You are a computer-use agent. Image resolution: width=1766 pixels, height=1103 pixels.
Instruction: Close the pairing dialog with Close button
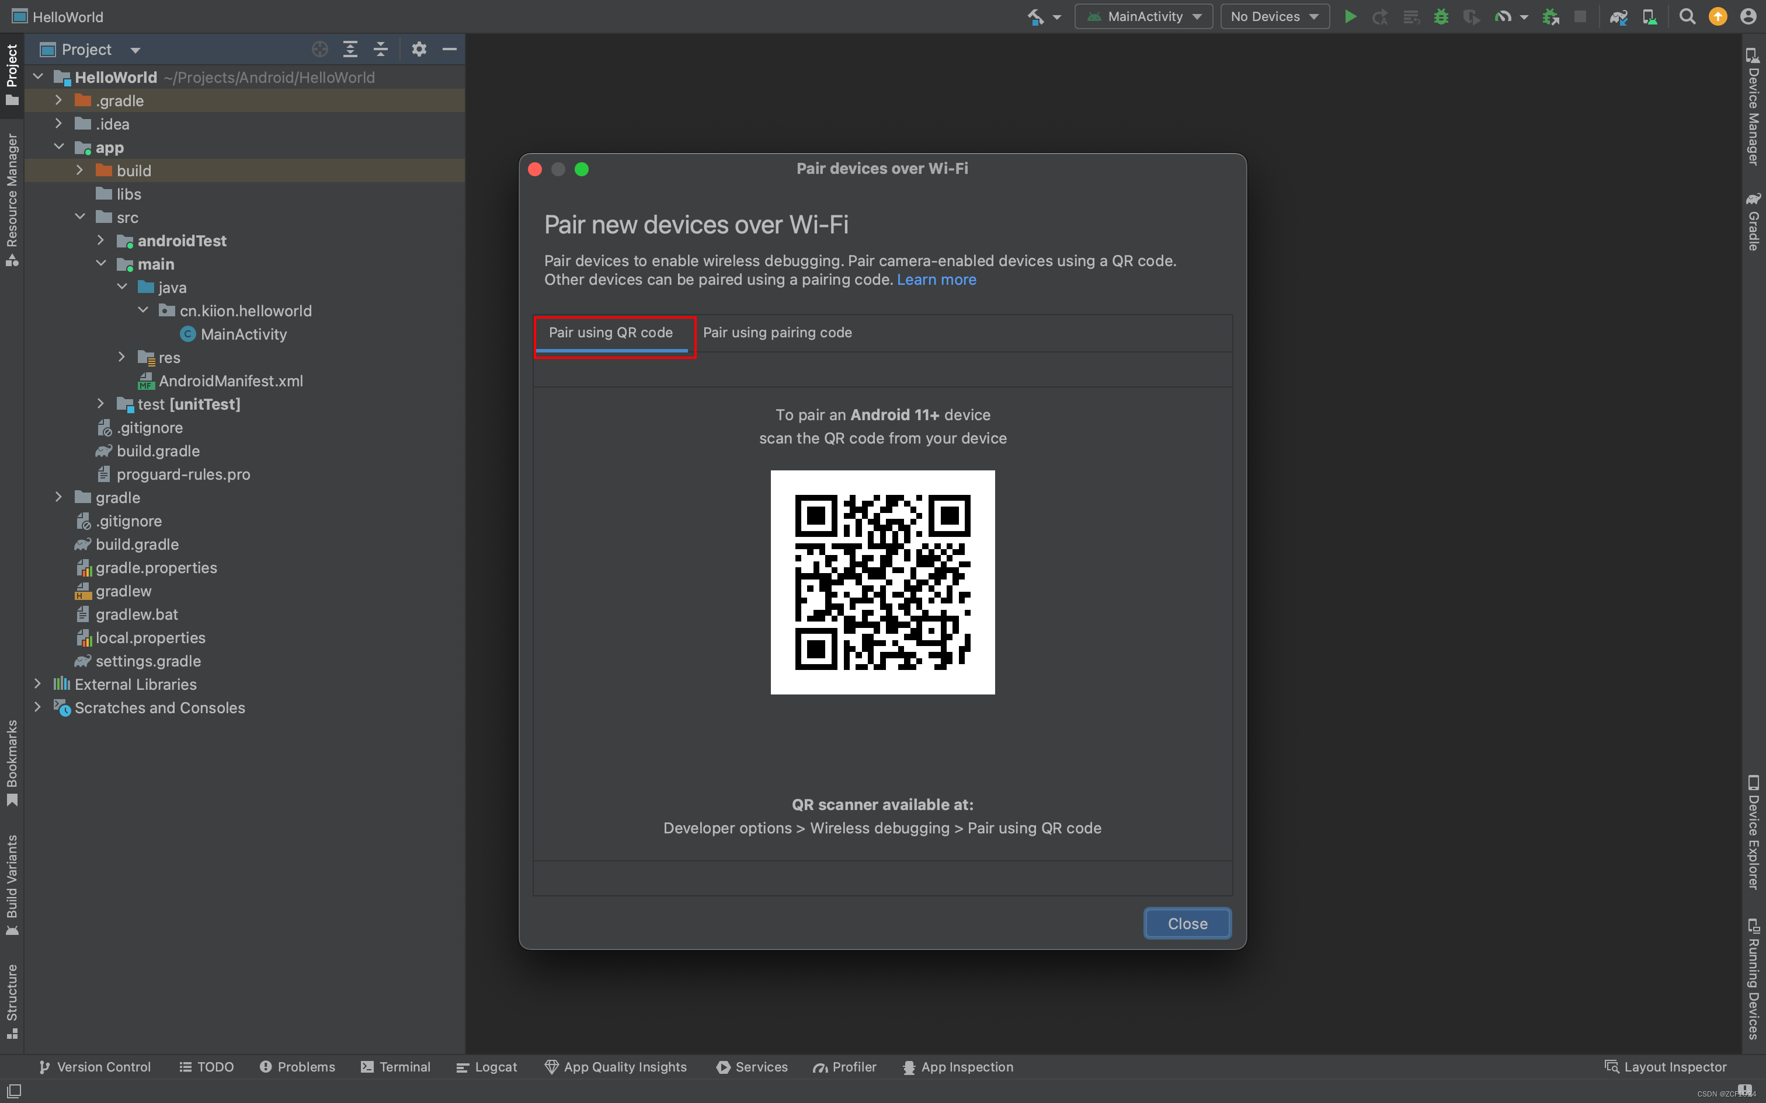(1187, 923)
